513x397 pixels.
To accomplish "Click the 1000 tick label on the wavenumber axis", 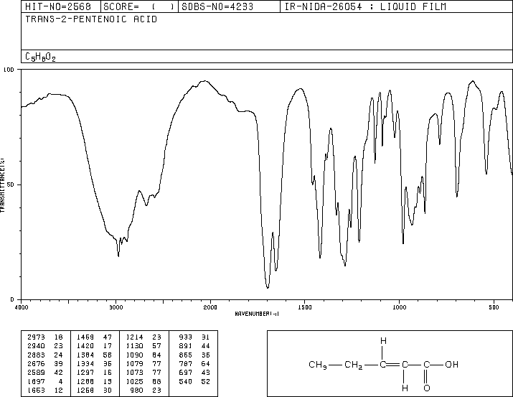I will pos(399,307).
